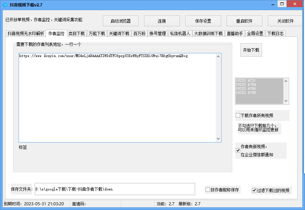This screenshot has width=305, height=210.
Task: Click the 最新版: 2.7 status text
Action: coord(189,204)
